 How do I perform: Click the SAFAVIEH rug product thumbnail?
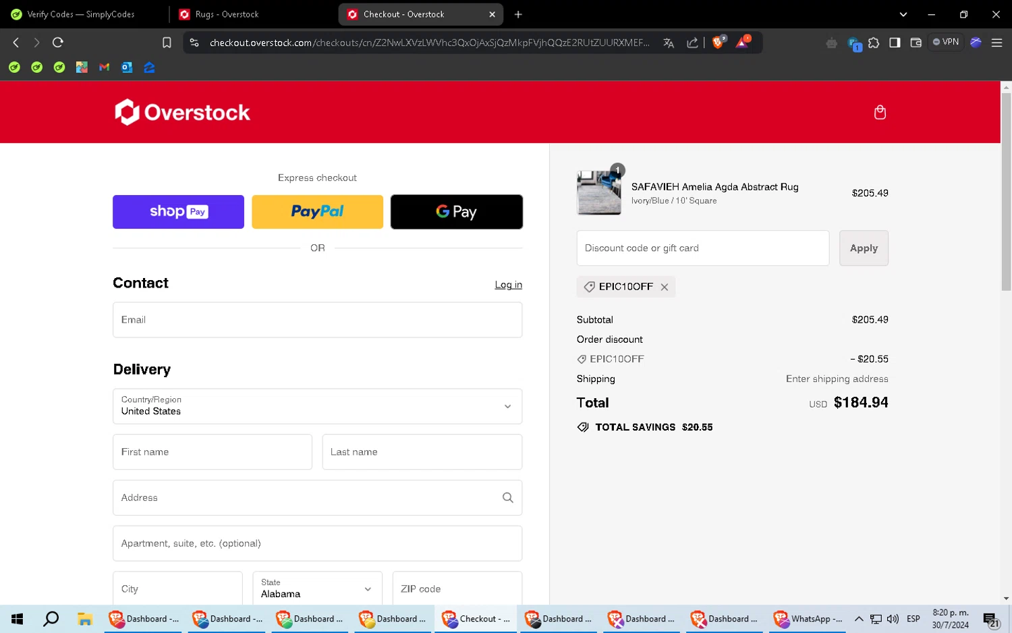click(x=599, y=193)
